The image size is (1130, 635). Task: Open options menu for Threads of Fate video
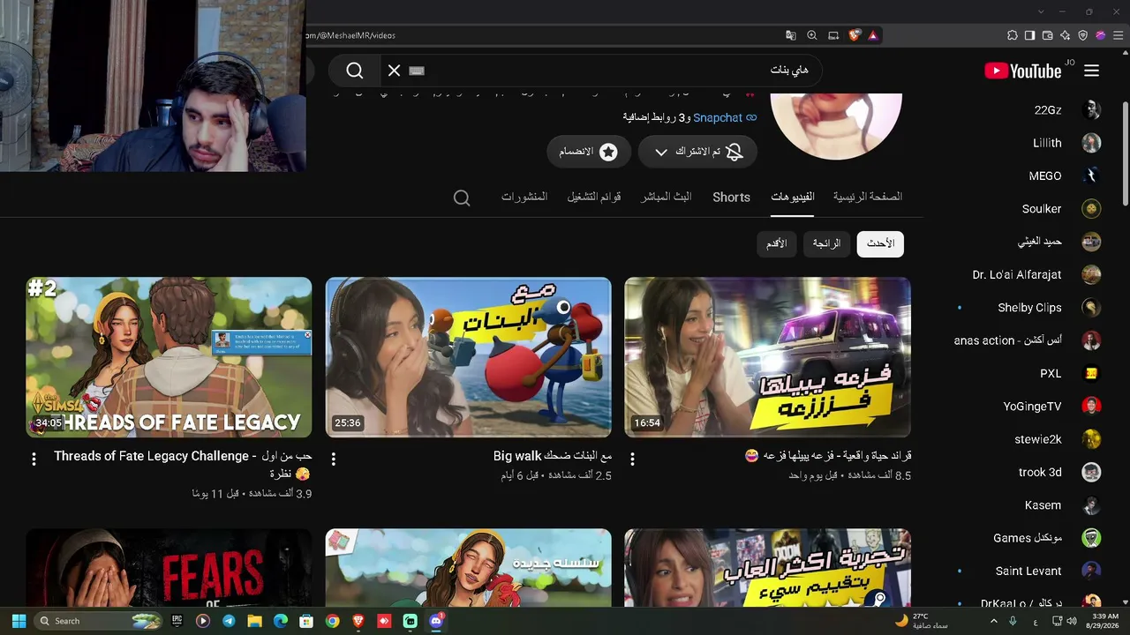pos(34,459)
